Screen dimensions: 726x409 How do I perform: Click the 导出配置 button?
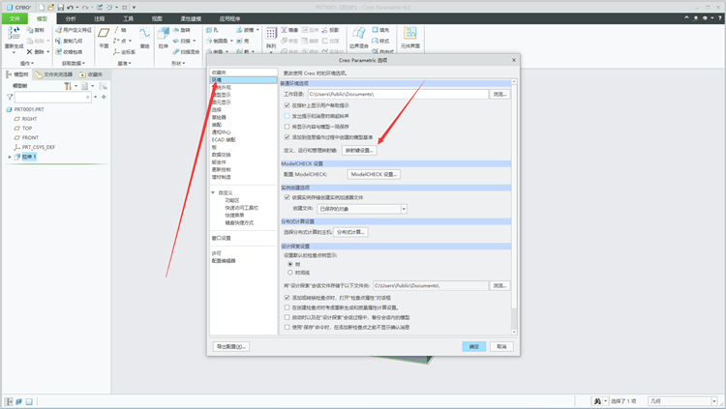(x=231, y=346)
